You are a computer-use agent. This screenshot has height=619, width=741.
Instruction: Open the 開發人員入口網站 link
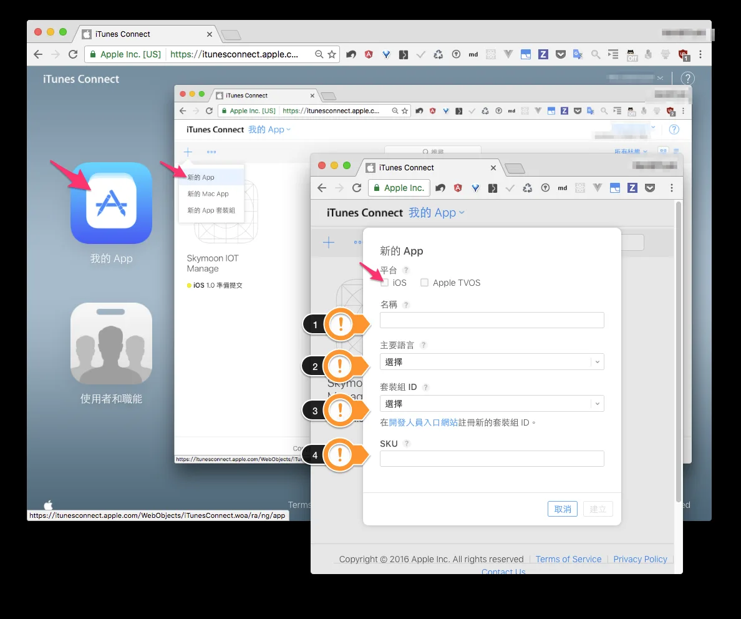click(423, 422)
